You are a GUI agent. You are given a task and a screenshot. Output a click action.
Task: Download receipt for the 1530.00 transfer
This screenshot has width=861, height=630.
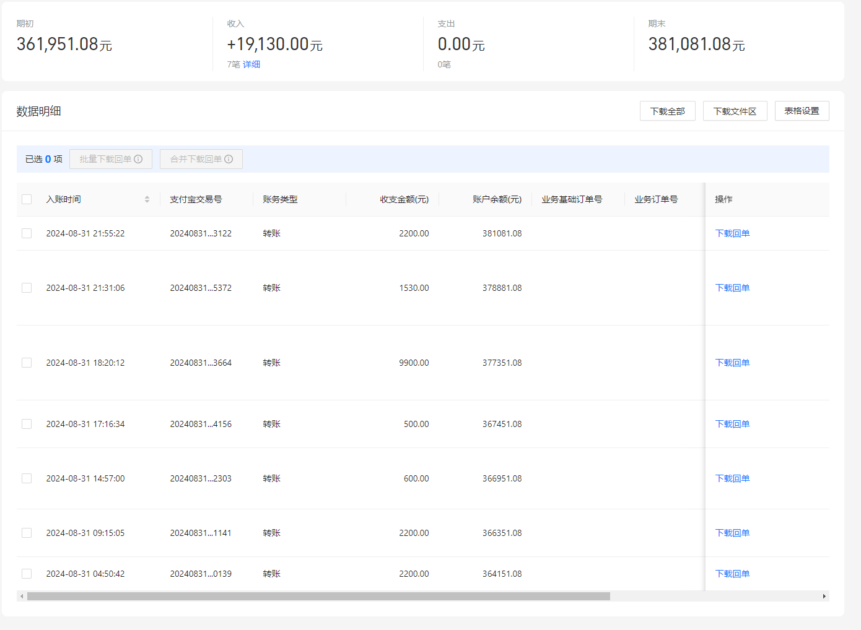(732, 288)
